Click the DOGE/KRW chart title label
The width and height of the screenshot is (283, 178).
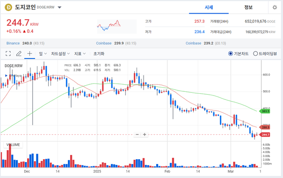point(14,66)
